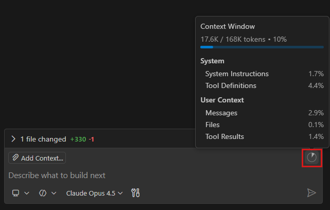The width and height of the screenshot is (330, 210).
Task: Select the Files row under User Context
Action: [x=213, y=125]
